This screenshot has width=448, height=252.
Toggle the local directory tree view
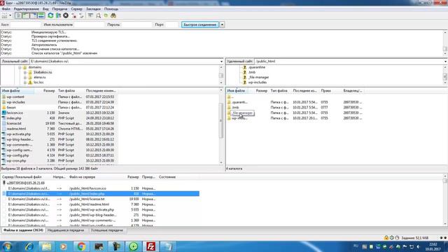pyautogui.click(x=26, y=15)
